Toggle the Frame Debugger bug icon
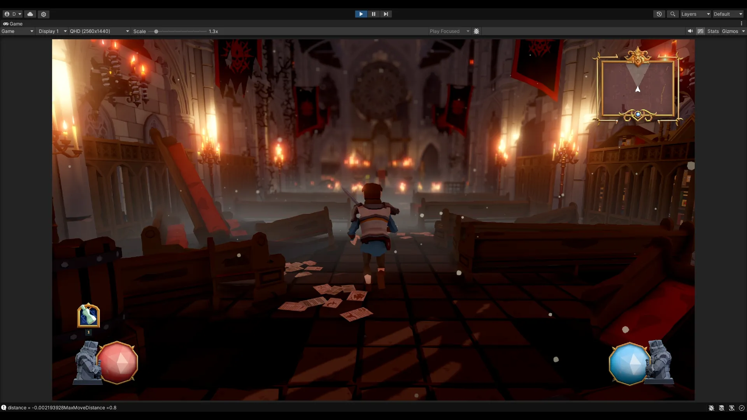The height and width of the screenshot is (420, 747). pos(476,31)
